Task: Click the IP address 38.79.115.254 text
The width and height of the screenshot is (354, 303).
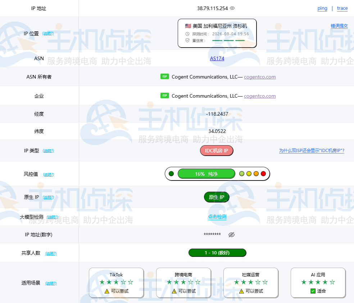Action: [x=213, y=8]
